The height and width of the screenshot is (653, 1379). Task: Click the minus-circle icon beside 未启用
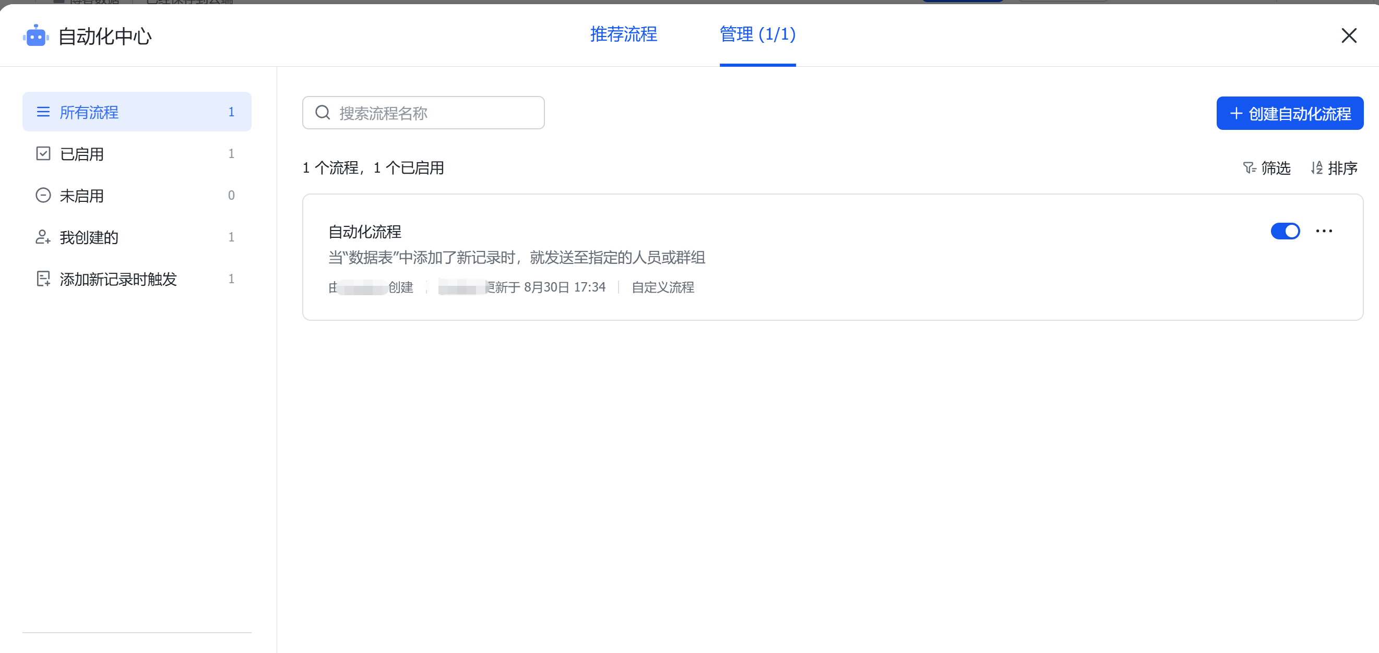click(43, 195)
